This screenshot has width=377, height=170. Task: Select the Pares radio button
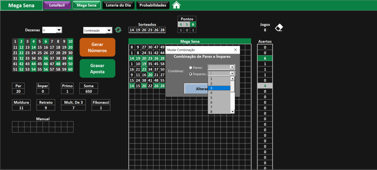tap(191, 67)
